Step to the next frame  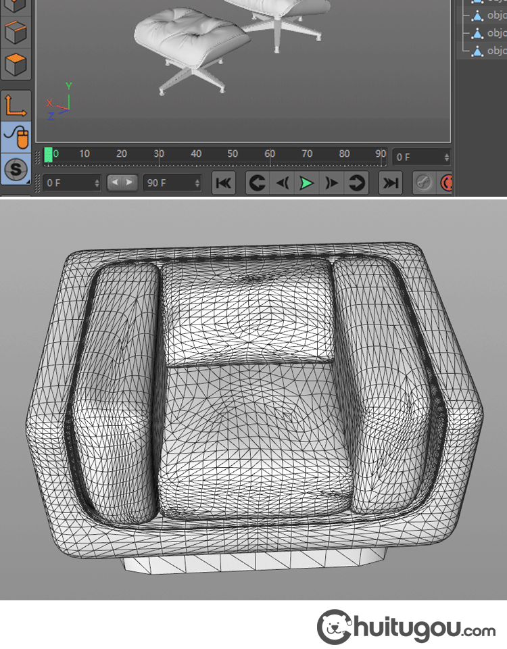(x=331, y=183)
